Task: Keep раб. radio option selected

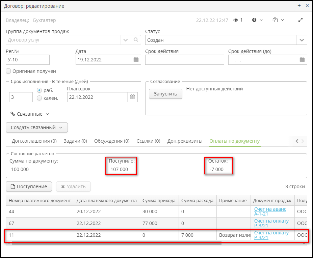Action: [x=40, y=90]
